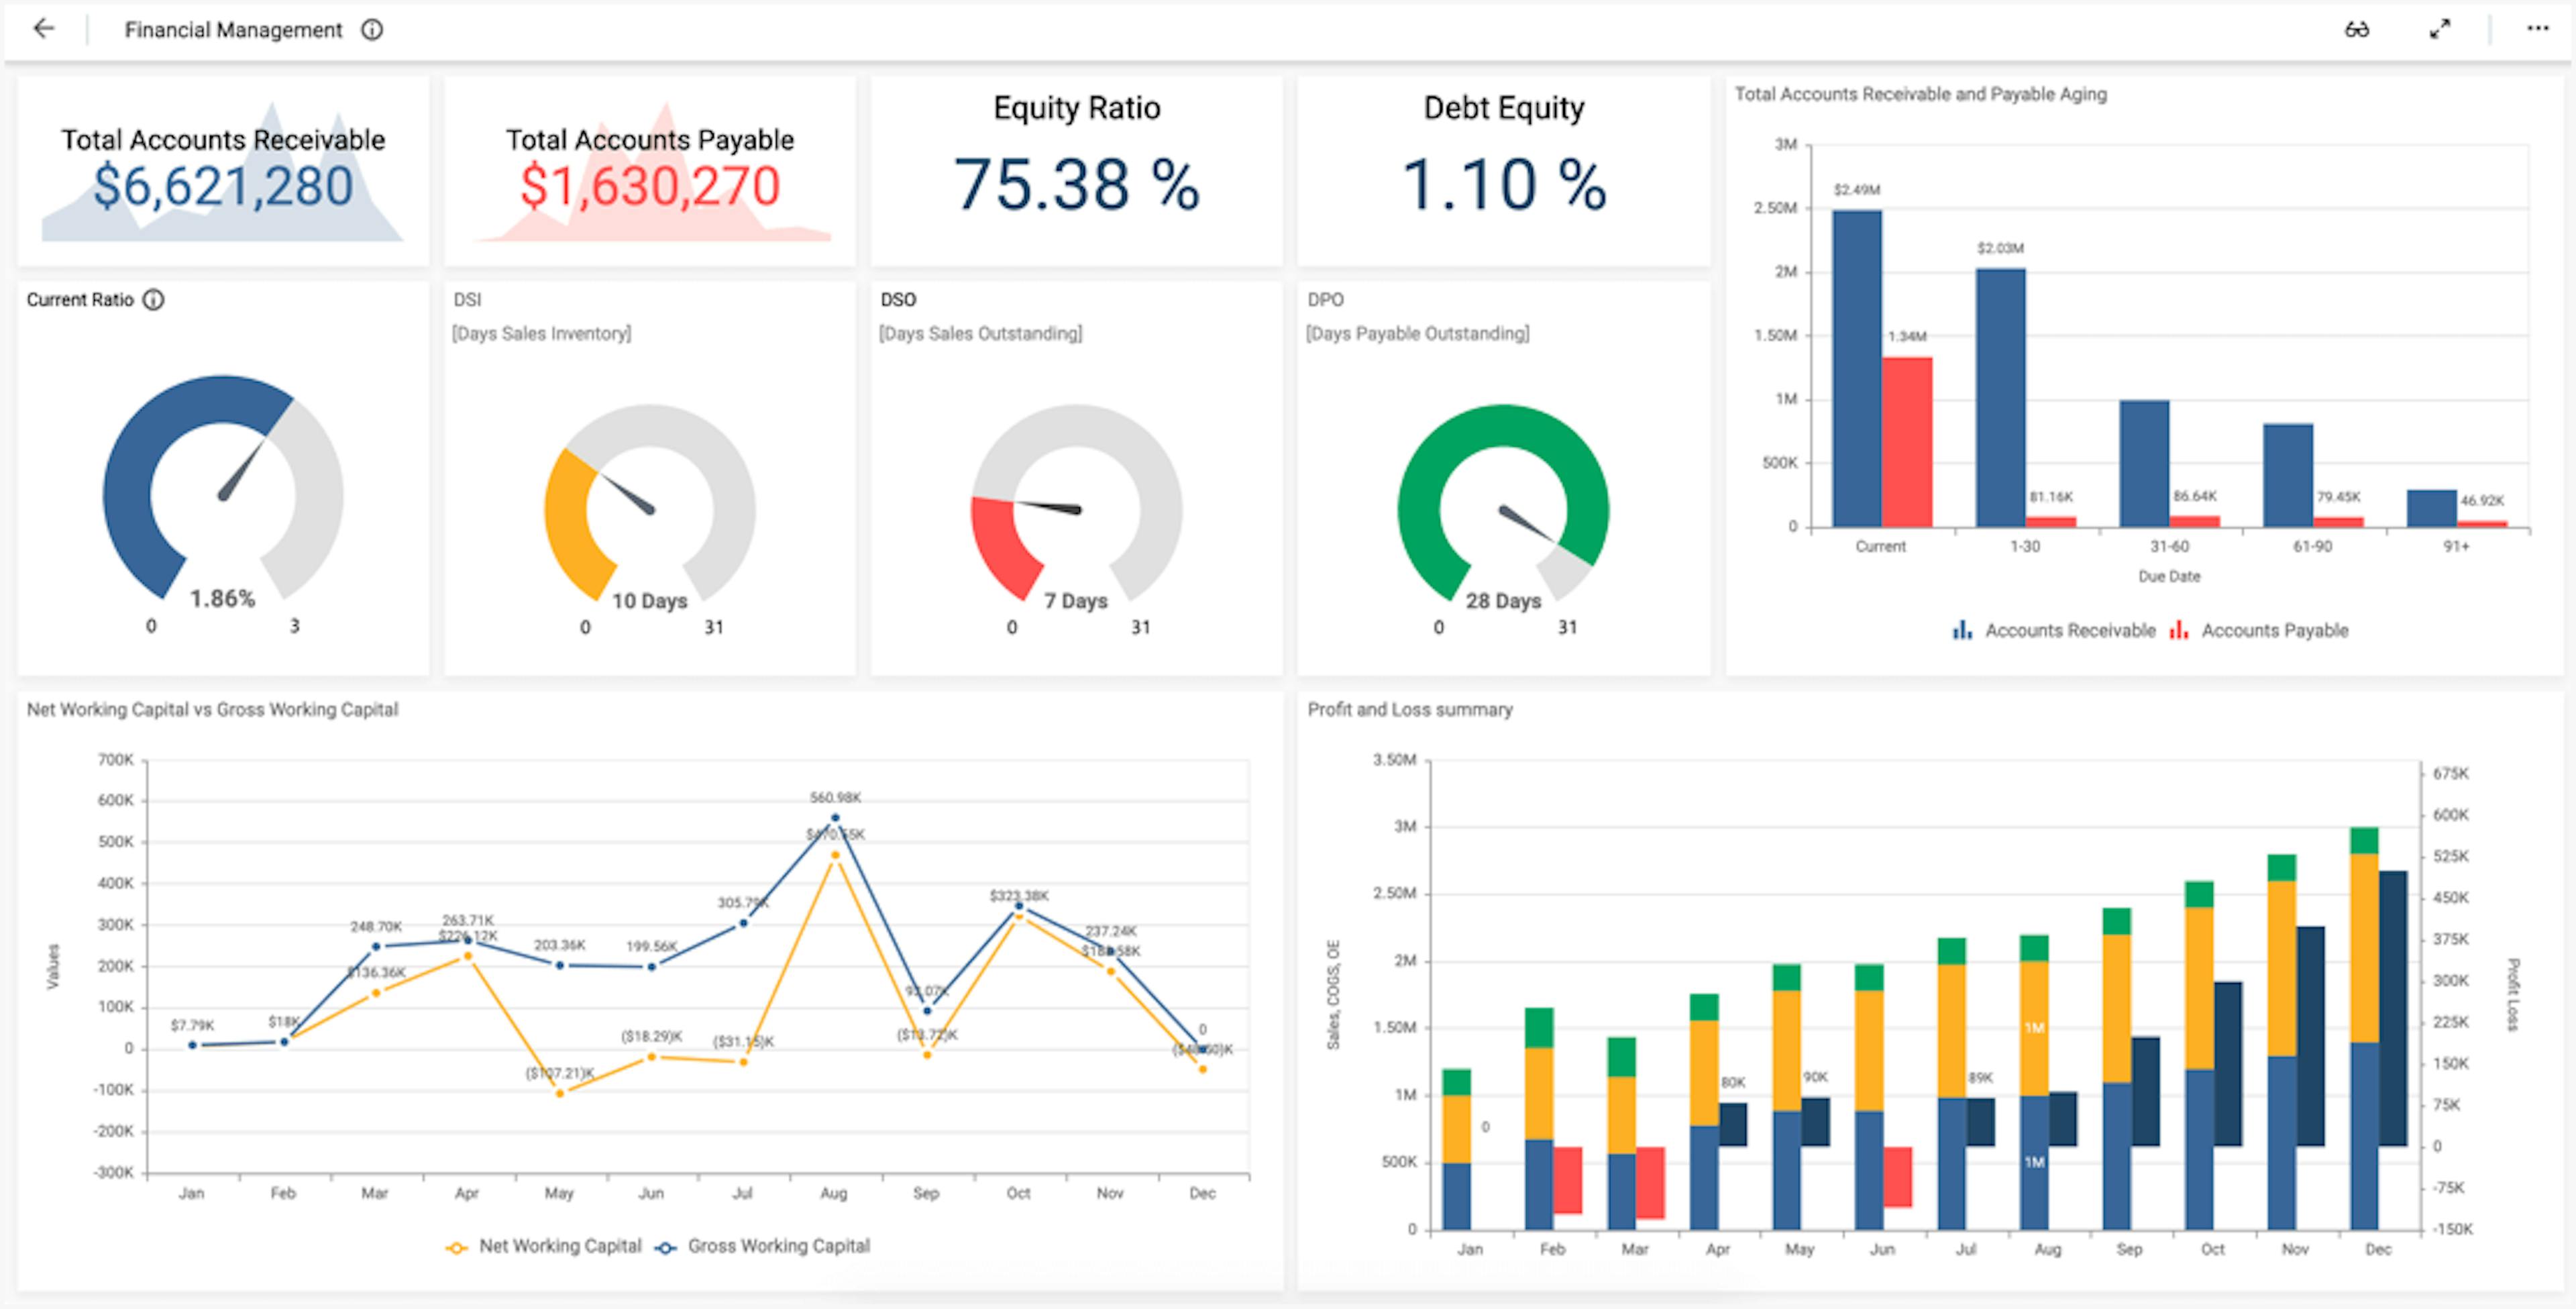Open the three-dots more options menu
This screenshot has height=1309, width=2576.
[2538, 29]
